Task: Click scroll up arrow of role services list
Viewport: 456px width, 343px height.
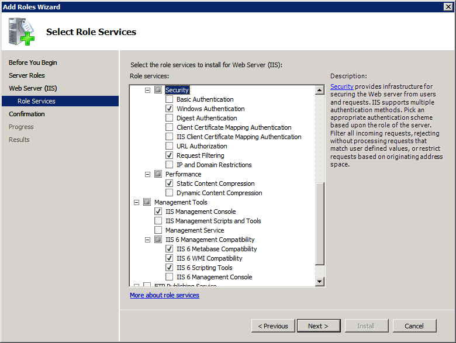Action: tap(320, 90)
